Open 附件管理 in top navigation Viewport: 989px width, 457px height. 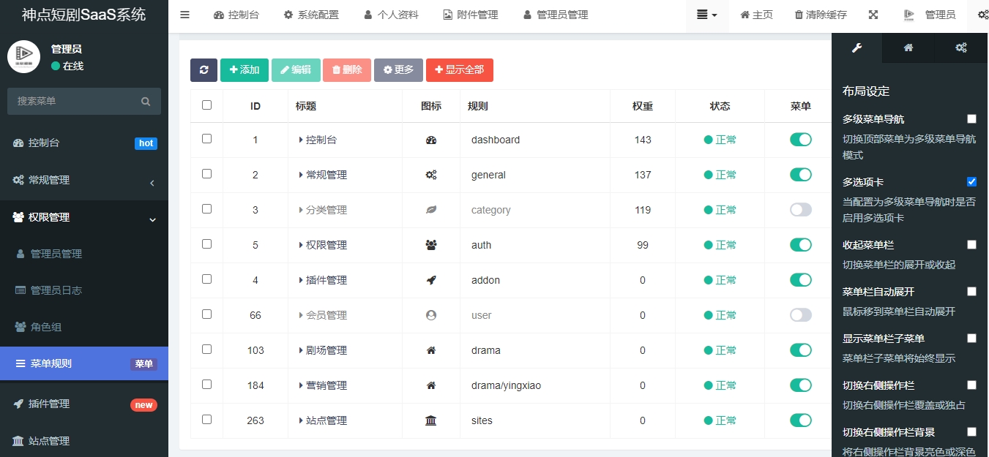pos(471,15)
